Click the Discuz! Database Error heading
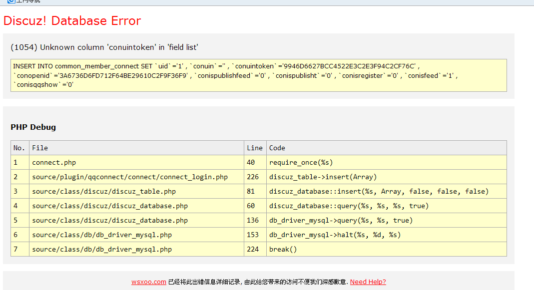Screen dimensions: 534x290 [72, 21]
